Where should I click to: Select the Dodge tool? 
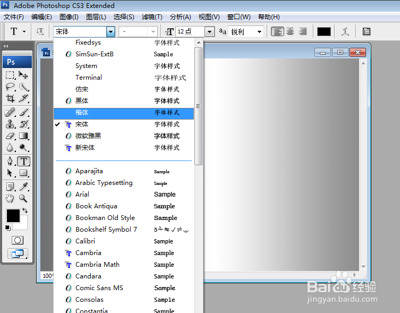coord(24,148)
